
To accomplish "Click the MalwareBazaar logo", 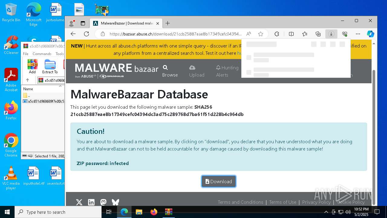I will point(117,71).
